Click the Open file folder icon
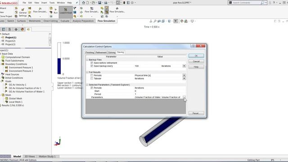Viewport: 288px width, 162px height. [x=94, y=3]
